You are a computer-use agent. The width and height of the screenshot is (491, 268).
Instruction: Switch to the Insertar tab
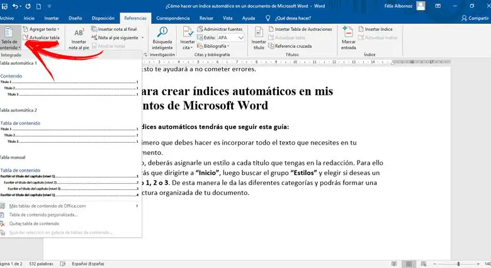click(52, 18)
